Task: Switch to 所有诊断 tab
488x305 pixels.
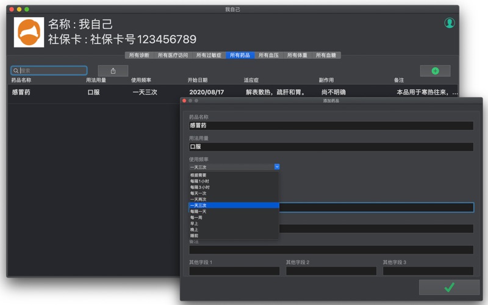Action: pyautogui.click(x=139, y=56)
